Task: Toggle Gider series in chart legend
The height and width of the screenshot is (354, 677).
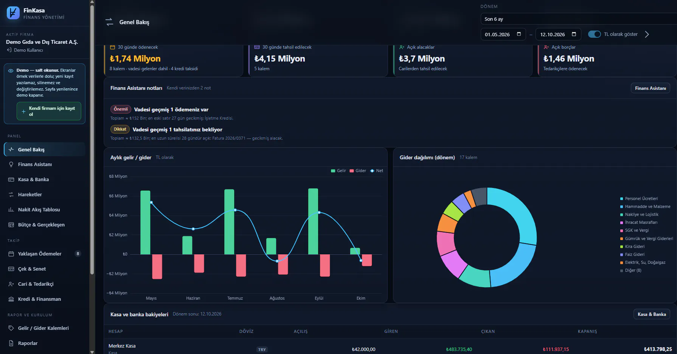Action: tap(358, 171)
